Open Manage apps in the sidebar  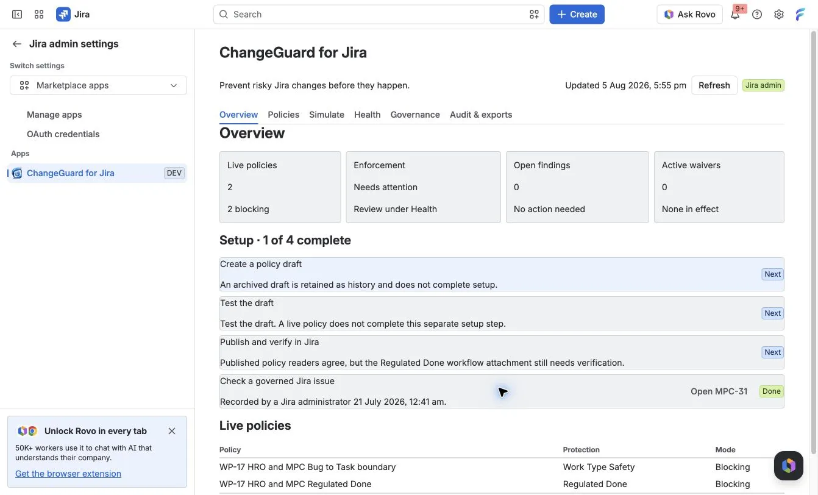click(54, 115)
